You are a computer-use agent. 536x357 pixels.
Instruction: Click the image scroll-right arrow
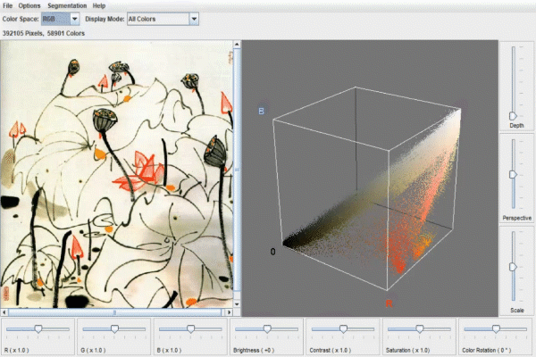[229, 311]
